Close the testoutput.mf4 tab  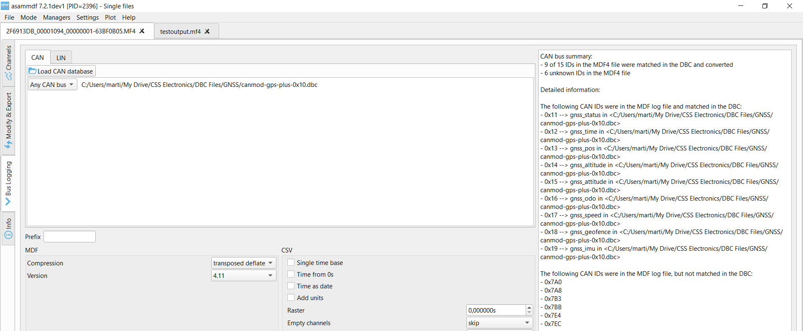(207, 31)
